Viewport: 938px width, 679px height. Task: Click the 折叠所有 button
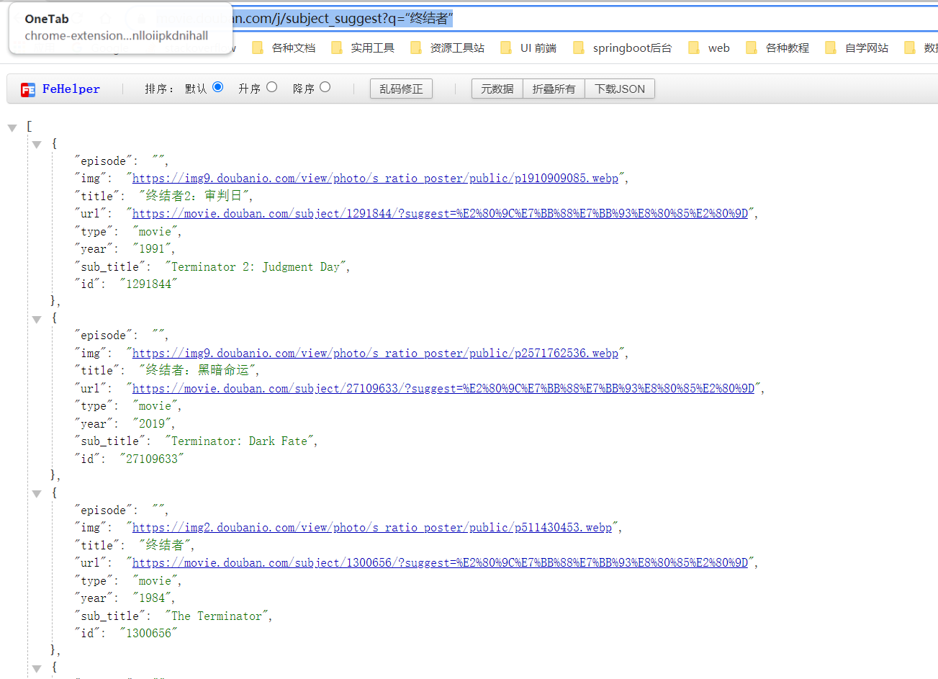point(554,89)
